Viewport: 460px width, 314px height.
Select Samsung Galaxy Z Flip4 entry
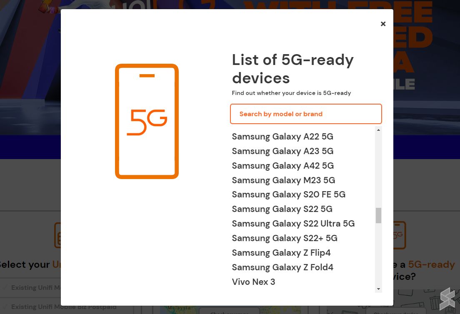(x=281, y=253)
